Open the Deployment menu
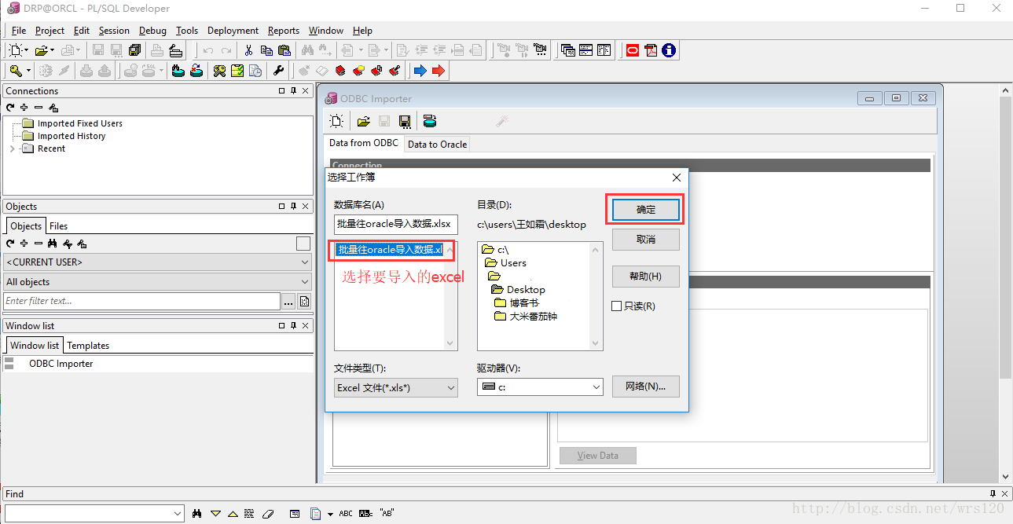Screen dimensions: 1013x524 point(233,31)
